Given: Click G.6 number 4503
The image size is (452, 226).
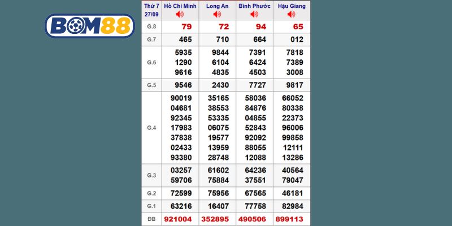Looking at the screenshot, I should 258,72.
